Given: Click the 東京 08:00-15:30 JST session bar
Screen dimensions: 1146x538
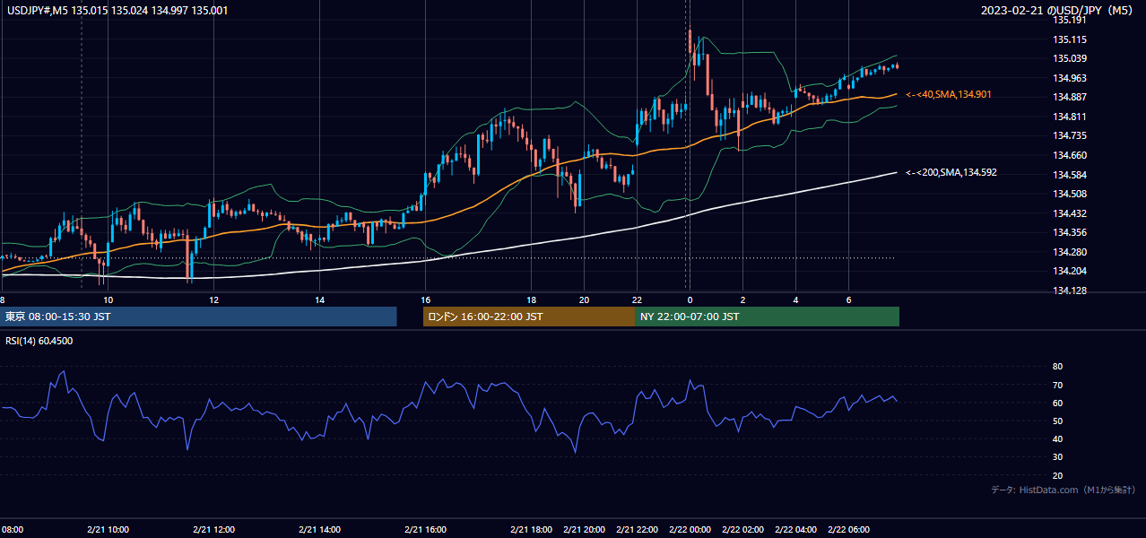Looking at the screenshot, I should tap(198, 317).
